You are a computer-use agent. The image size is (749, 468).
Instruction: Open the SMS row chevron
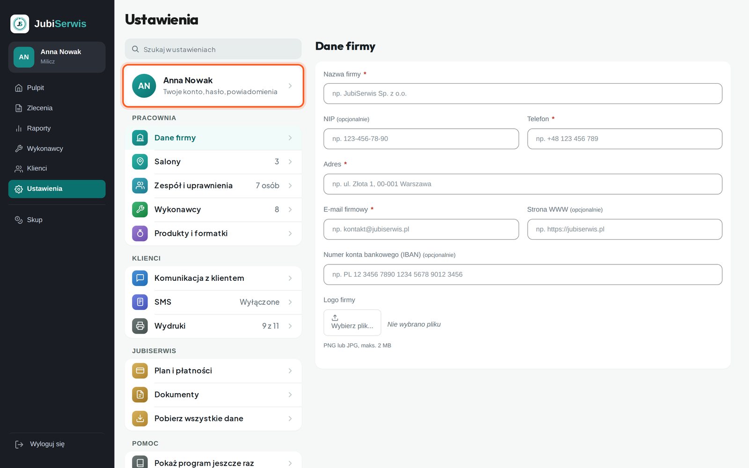tap(290, 302)
